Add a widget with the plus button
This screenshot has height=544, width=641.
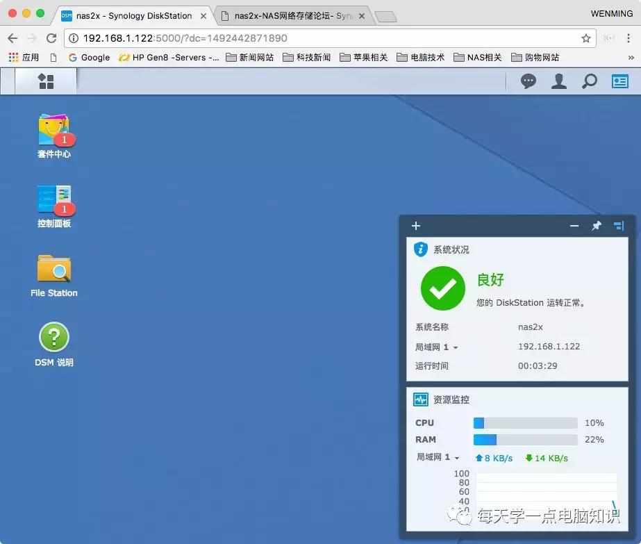(415, 226)
